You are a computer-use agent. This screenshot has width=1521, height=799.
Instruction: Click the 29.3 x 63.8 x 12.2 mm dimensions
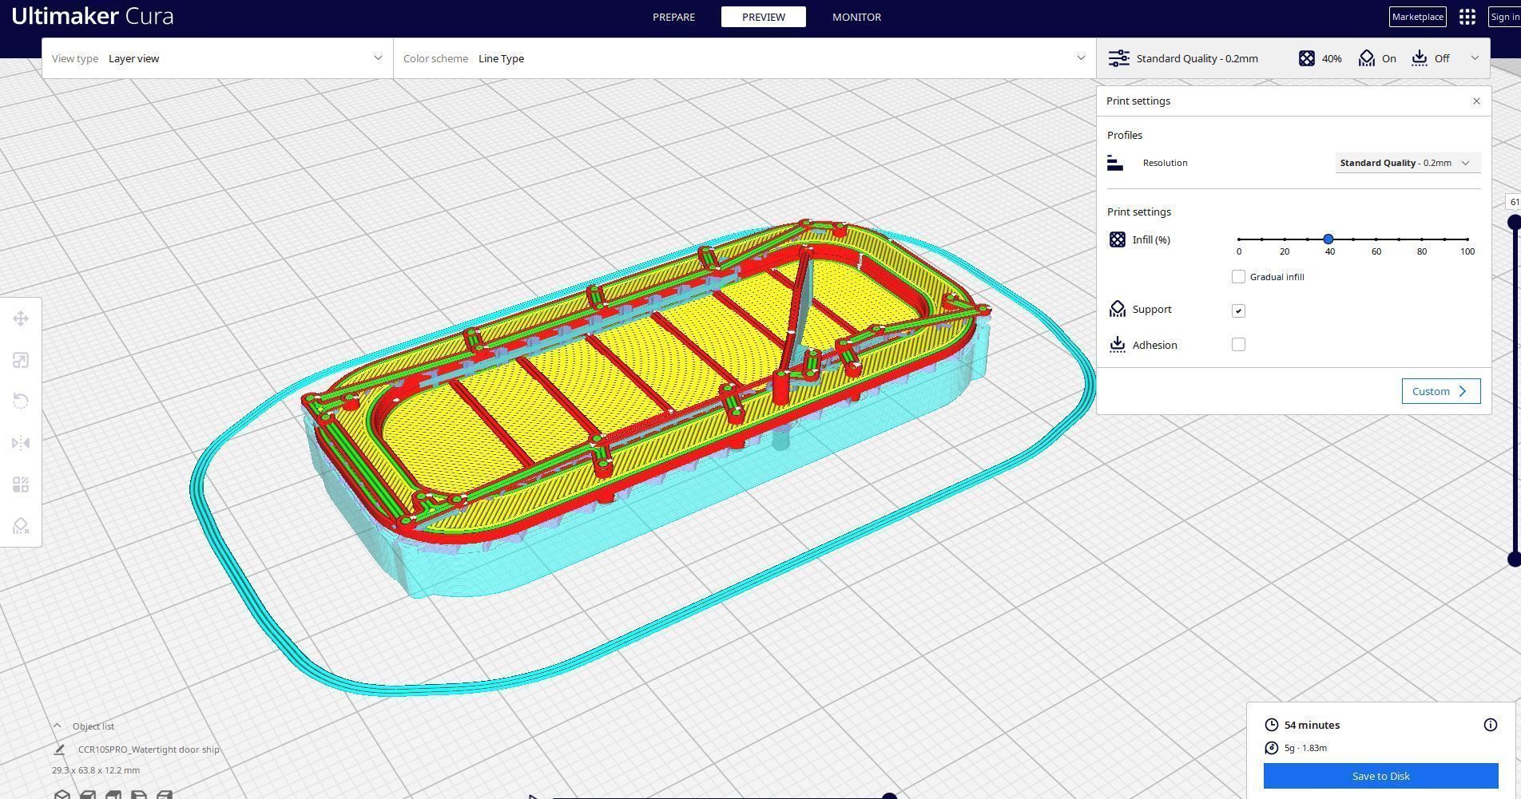(x=96, y=770)
